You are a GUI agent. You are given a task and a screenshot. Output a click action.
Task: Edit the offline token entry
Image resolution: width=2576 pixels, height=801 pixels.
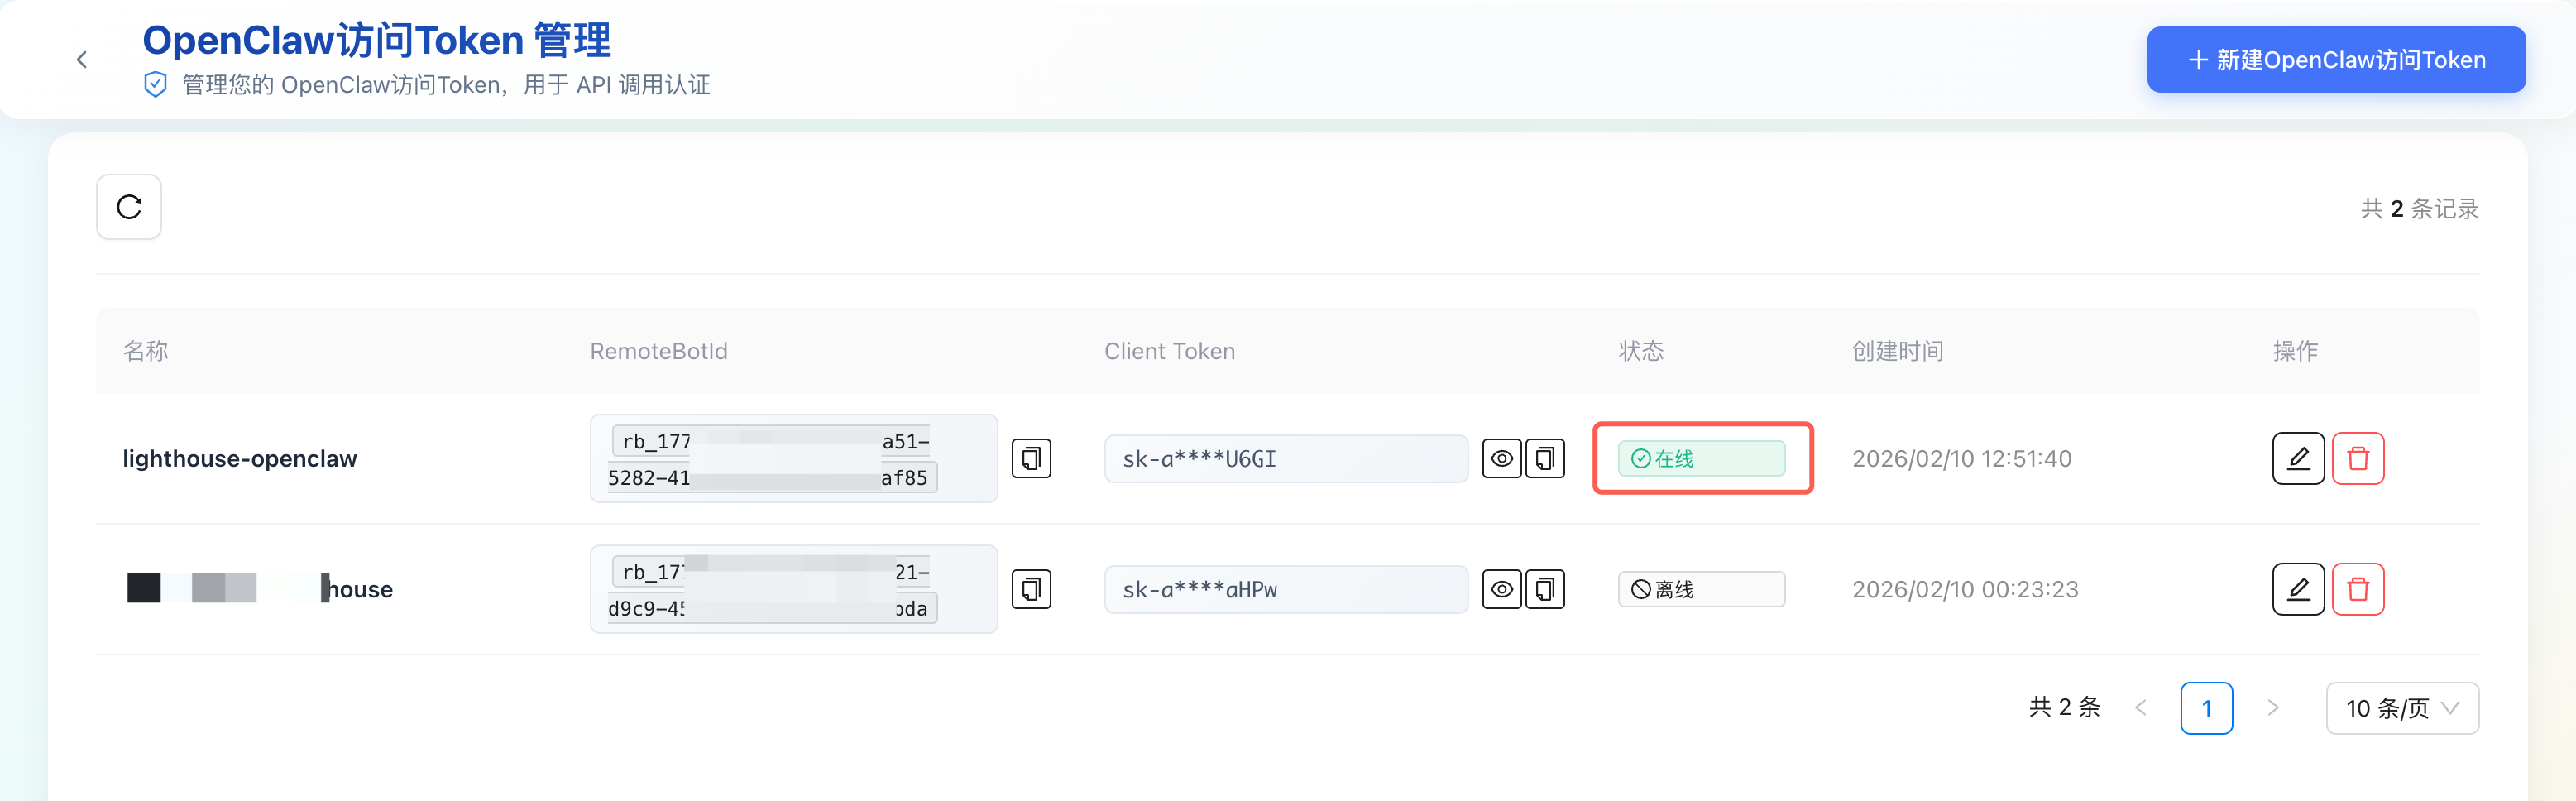pos(2298,590)
